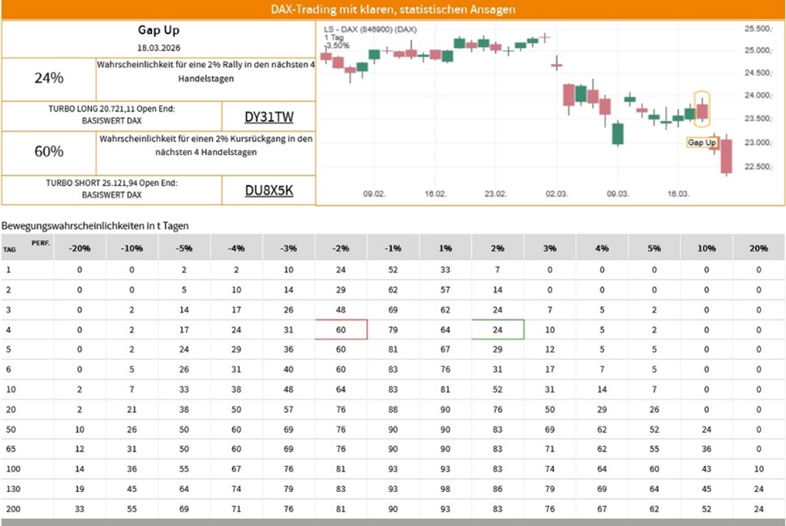This screenshot has width=786, height=526.
Task: Open the DU8X5K turbo short link
Action: (x=267, y=190)
